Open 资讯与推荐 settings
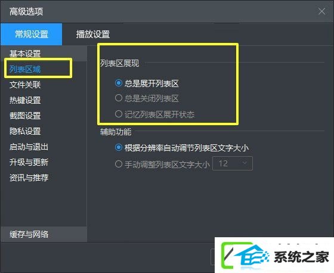This screenshot has height=273, width=334. coord(29,178)
